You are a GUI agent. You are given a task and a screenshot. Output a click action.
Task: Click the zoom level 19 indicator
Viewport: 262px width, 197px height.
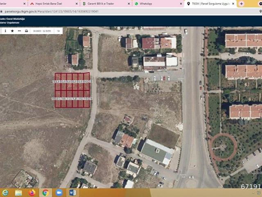tap(58, 31)
